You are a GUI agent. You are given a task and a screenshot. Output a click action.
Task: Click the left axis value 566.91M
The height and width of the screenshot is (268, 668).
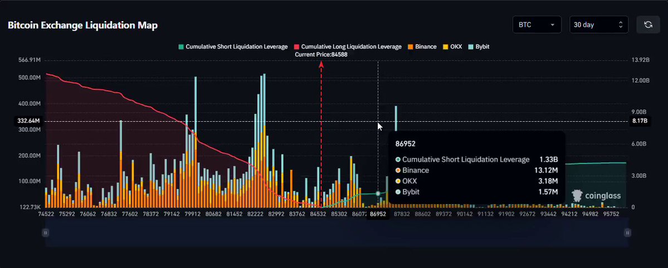[30, 60]
